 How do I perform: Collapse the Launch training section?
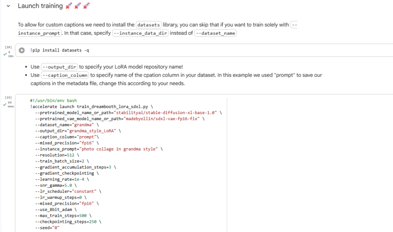click(8, 7)
